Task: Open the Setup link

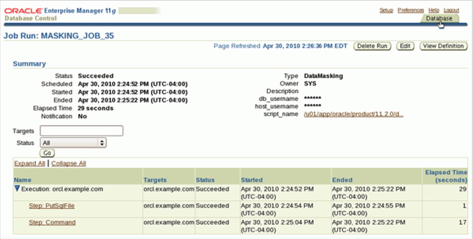Action: 386,10
